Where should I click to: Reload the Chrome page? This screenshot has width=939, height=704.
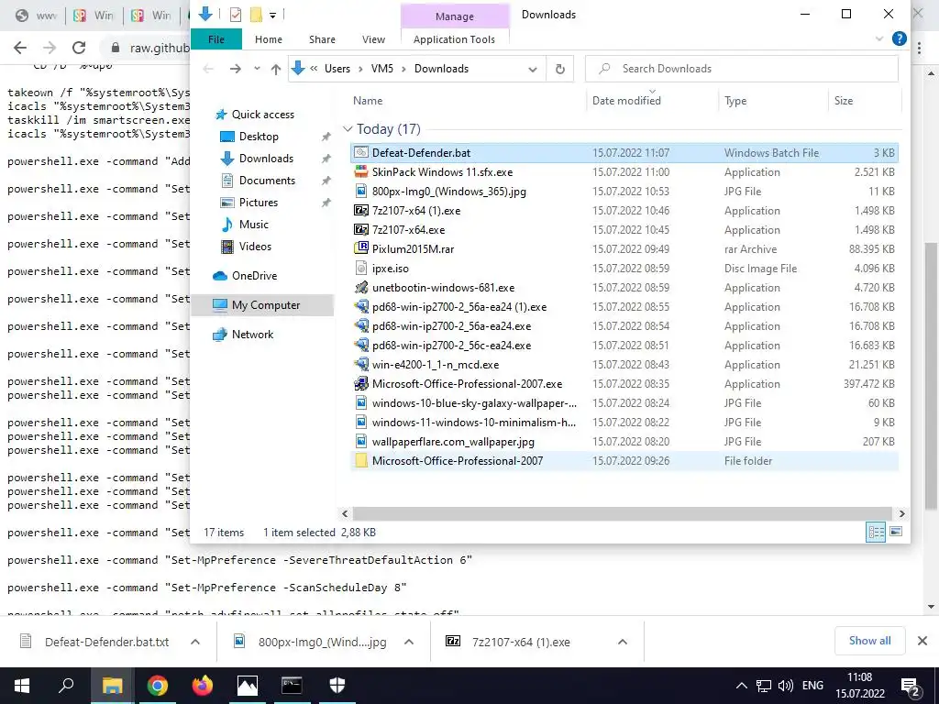point(79,48)
